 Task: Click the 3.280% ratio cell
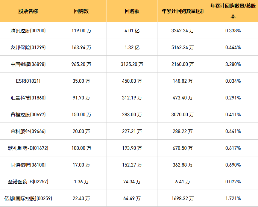click(x=233, y=64)
